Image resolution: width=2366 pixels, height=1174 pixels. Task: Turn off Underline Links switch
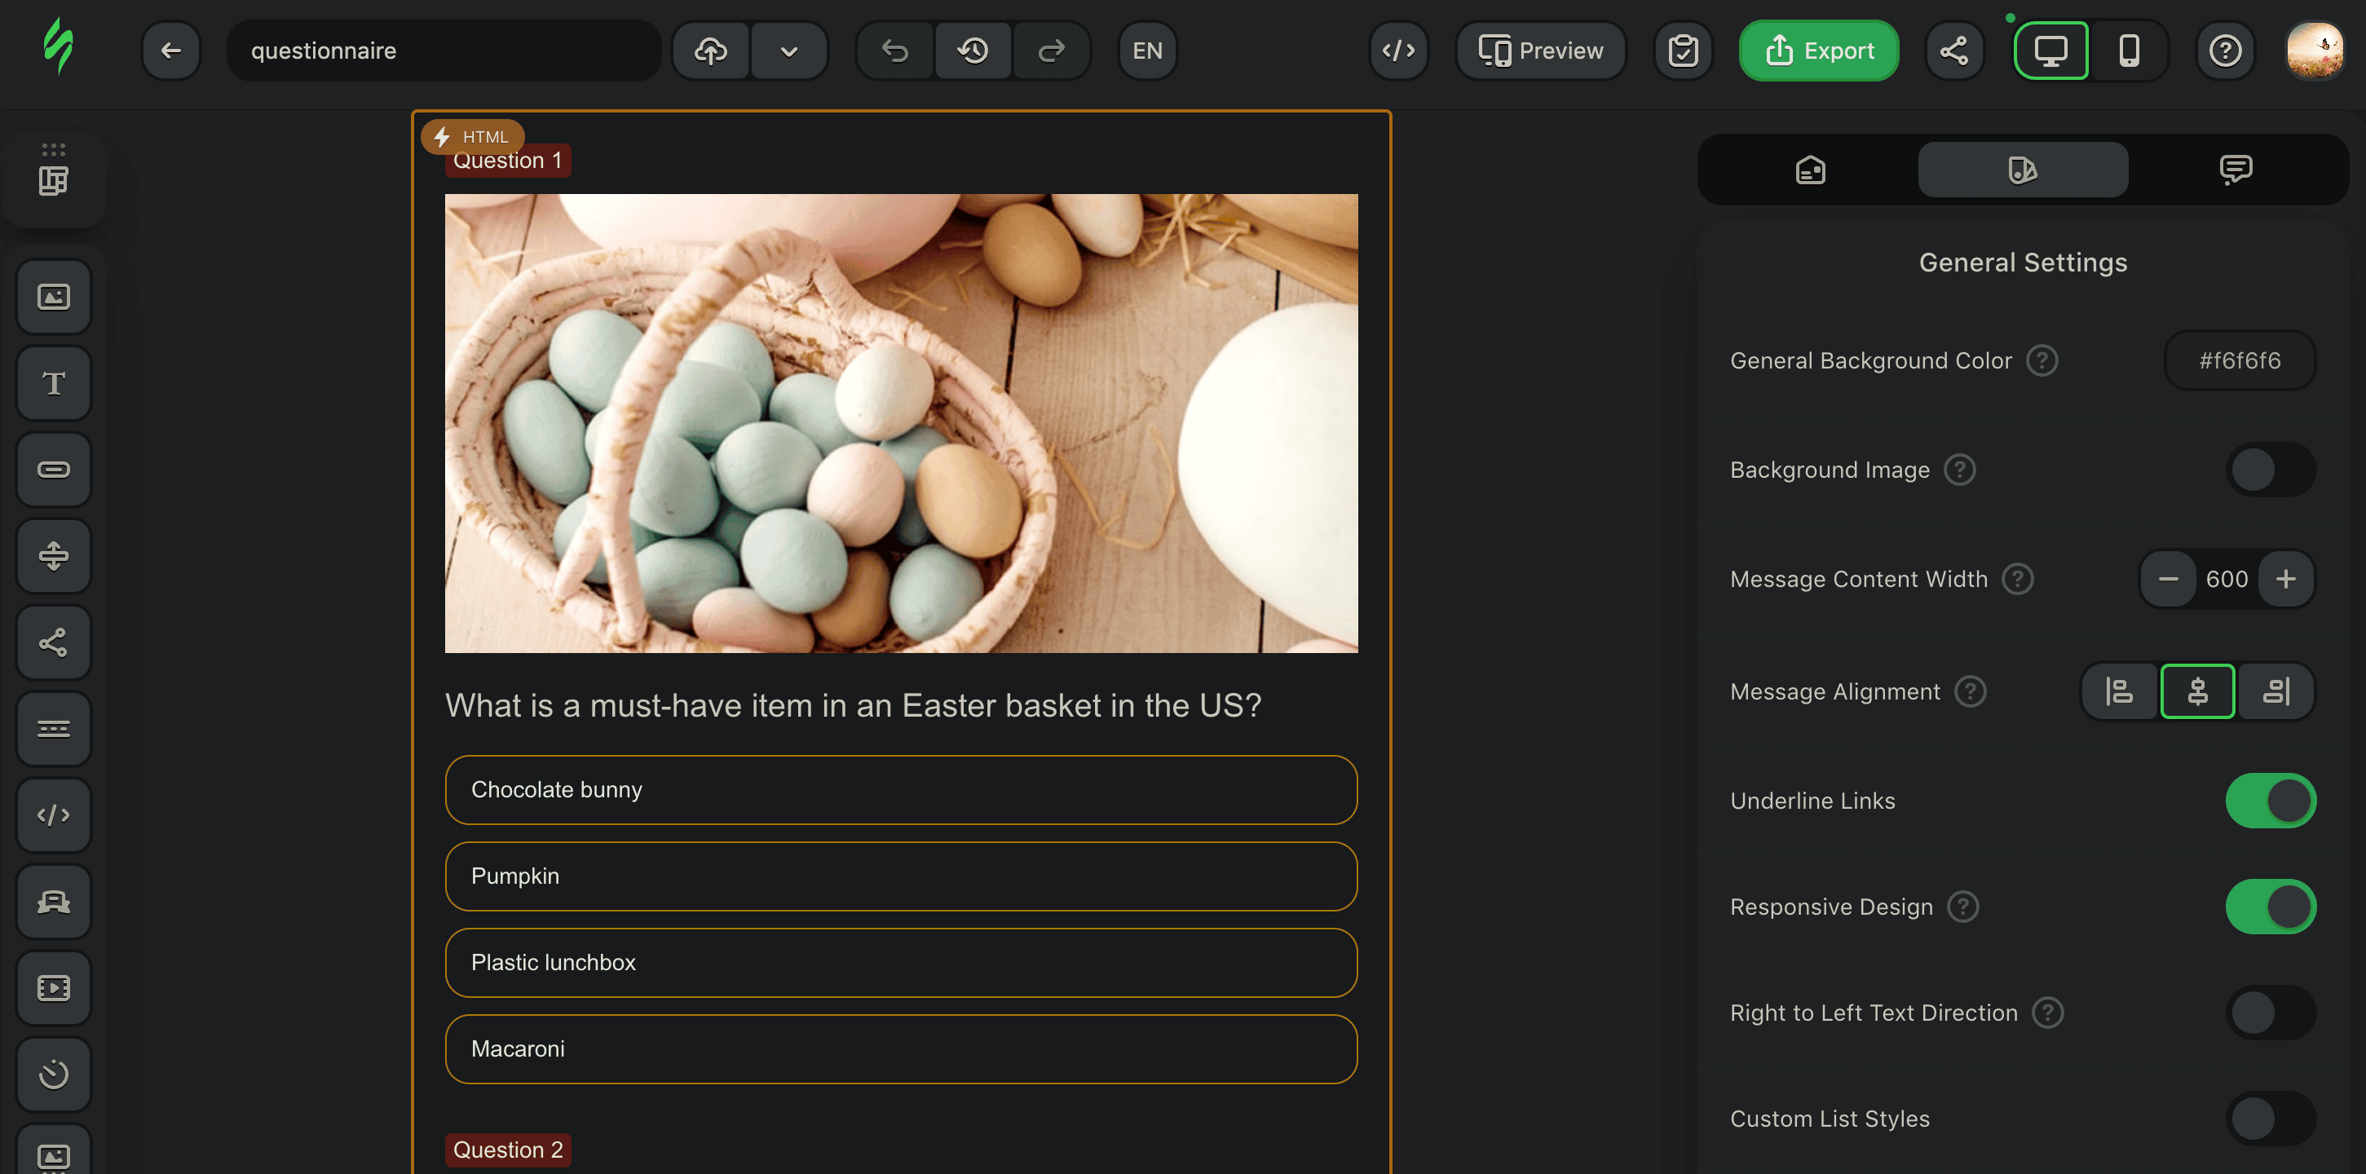(x=2270, y=801)
